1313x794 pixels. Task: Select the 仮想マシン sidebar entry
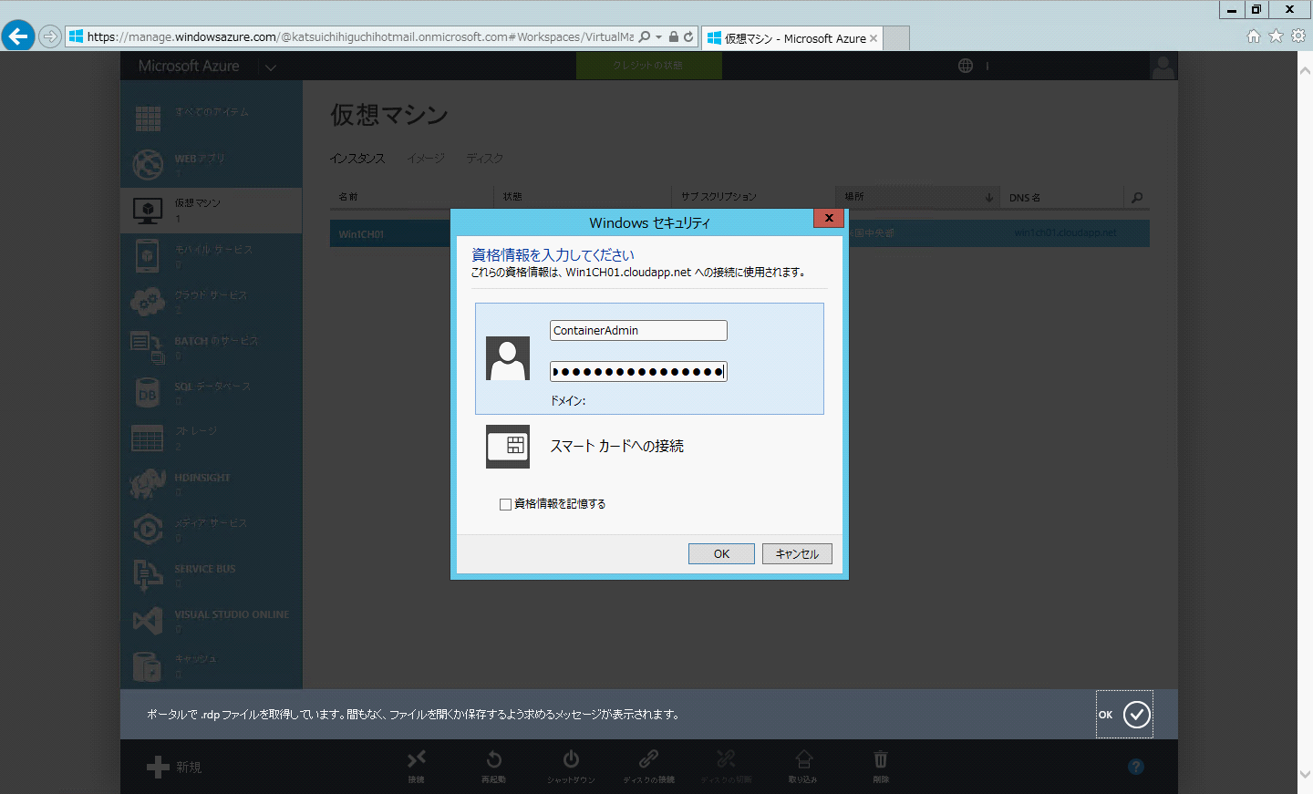[212, 211]
